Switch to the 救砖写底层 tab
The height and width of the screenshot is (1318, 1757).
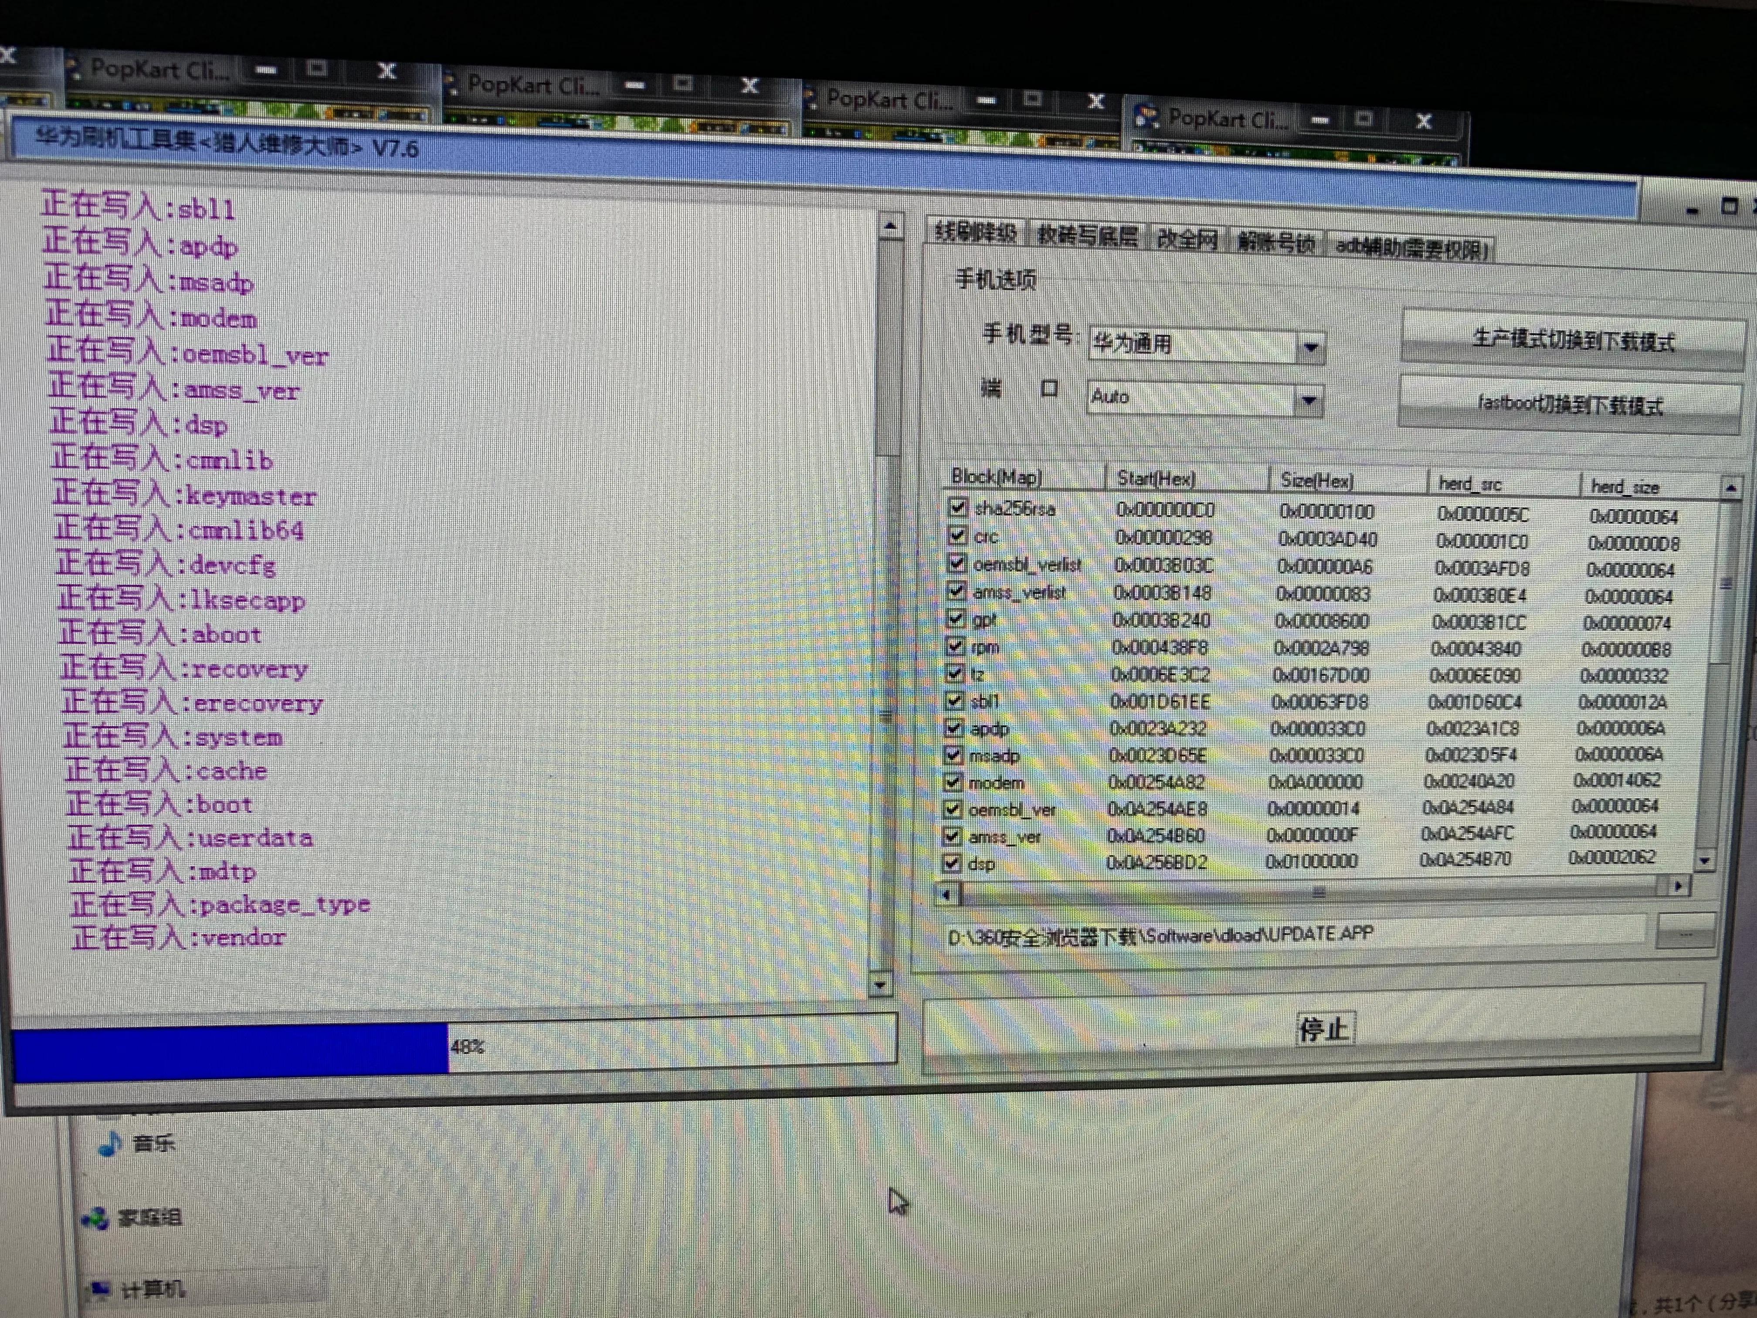click(1087, 236)
